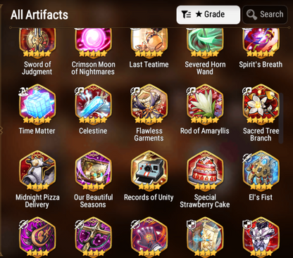
Task: Select Special Strawberry Cake artifact
Action: tap(205, 171)
